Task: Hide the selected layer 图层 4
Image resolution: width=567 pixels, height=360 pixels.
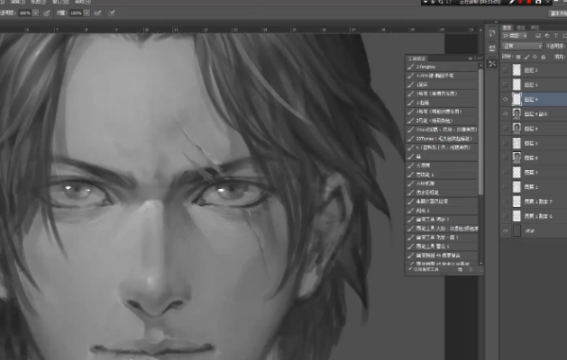Action: coord(505,99)
